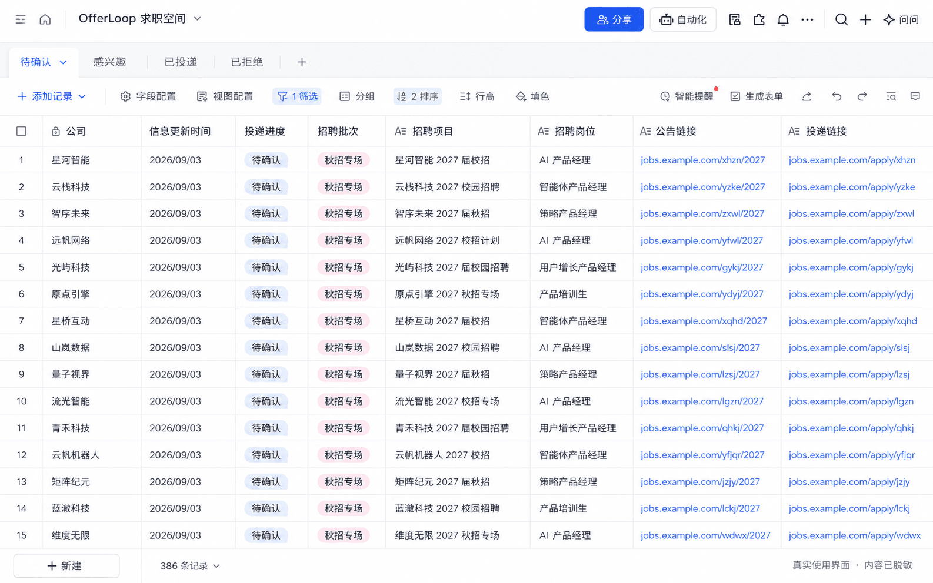Open the comments icon in toolbar

click(915, 96)
